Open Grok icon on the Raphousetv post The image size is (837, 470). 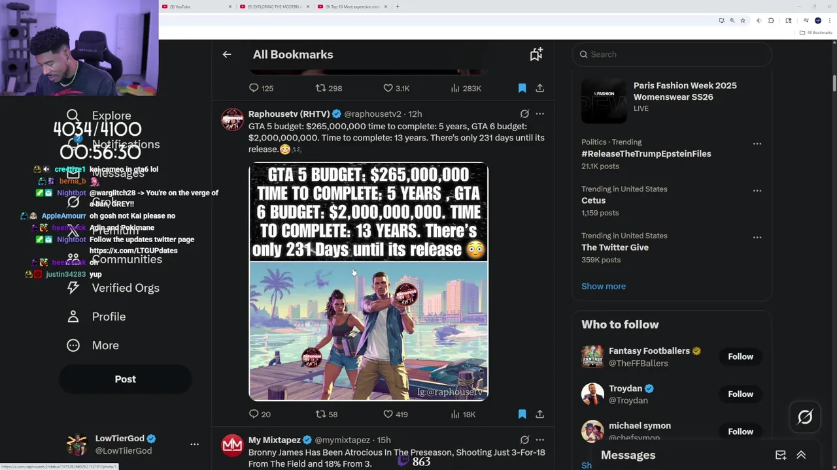pos(524,114)
